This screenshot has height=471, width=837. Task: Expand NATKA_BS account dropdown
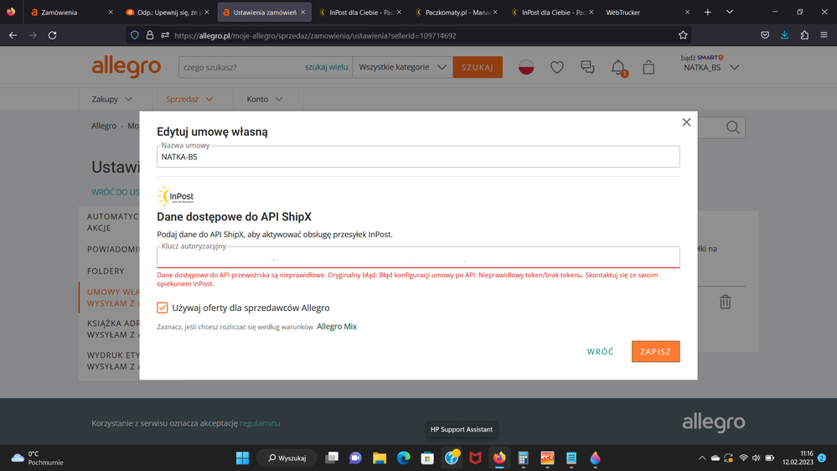pos(711,67)
